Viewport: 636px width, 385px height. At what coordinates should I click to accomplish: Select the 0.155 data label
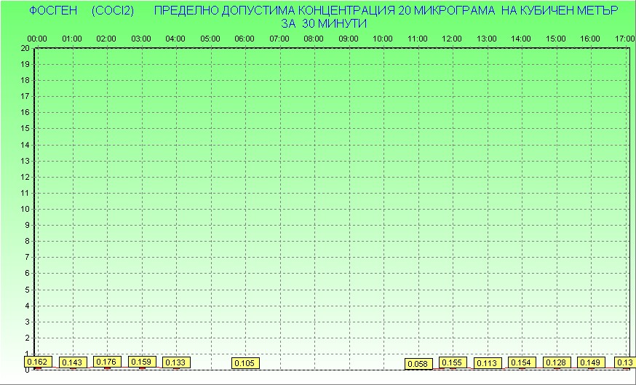pos(452,362)
